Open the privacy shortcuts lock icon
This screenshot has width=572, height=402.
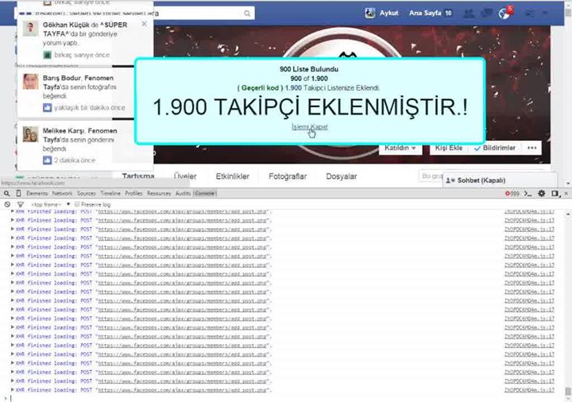[529, 14]
